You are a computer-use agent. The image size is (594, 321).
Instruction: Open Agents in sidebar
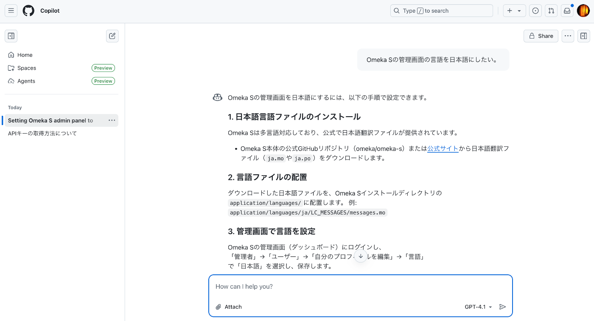(62, 81)
